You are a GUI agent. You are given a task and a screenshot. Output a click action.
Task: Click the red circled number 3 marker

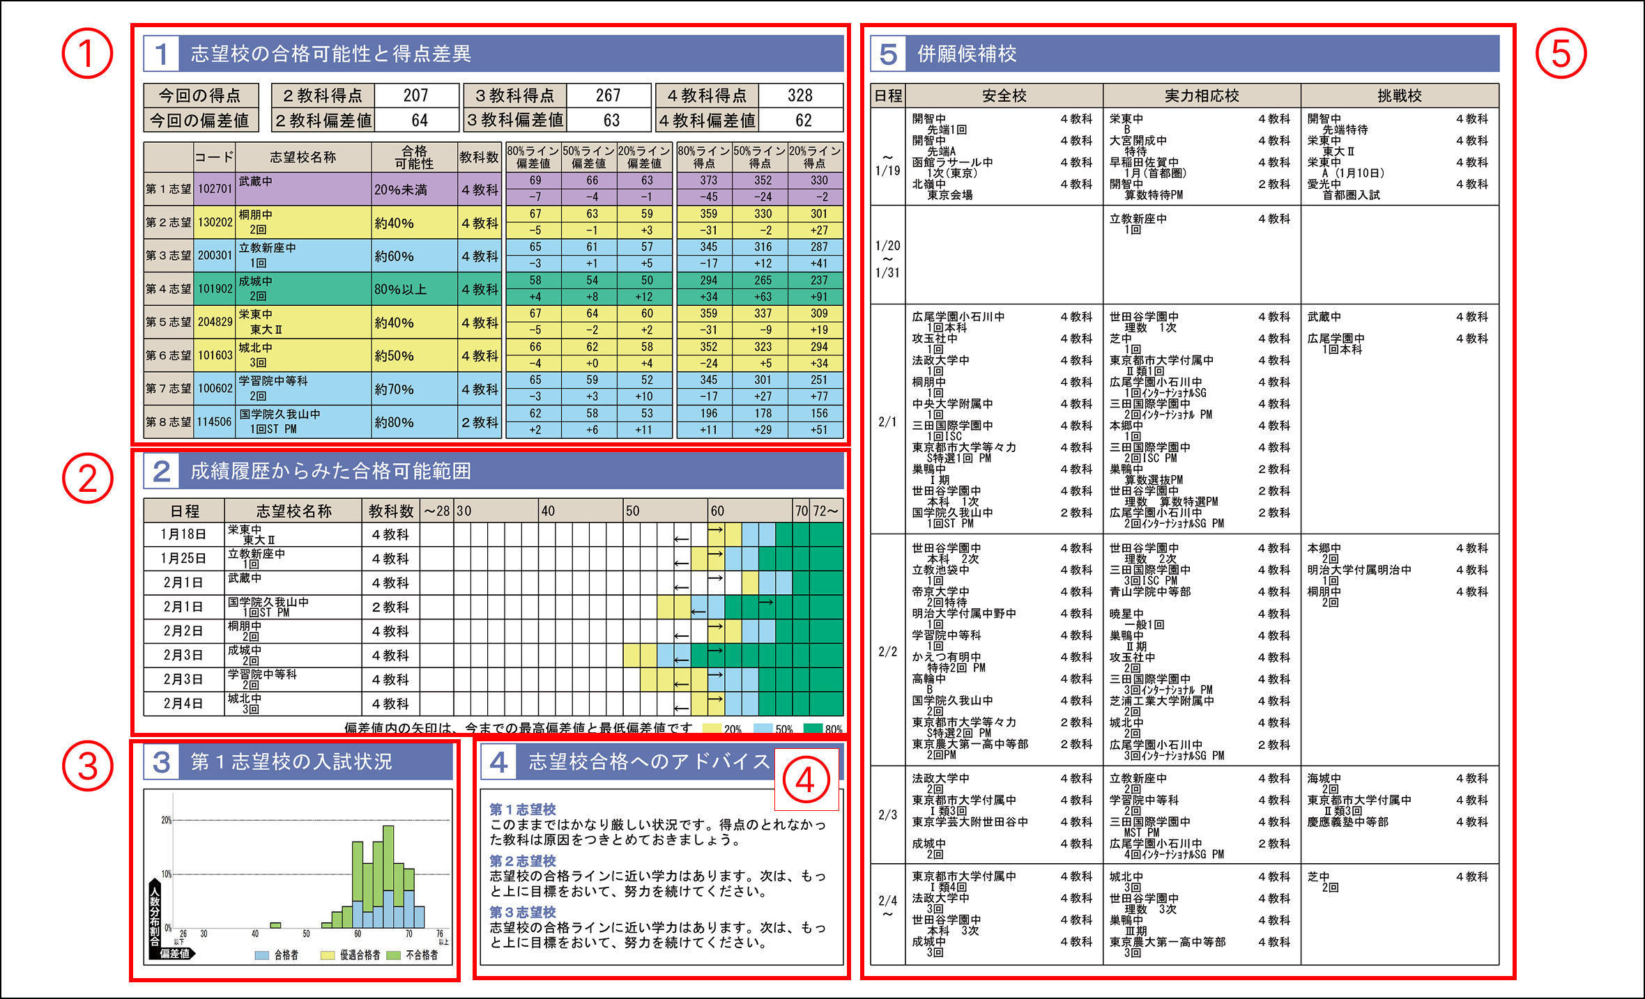point(87,766)
